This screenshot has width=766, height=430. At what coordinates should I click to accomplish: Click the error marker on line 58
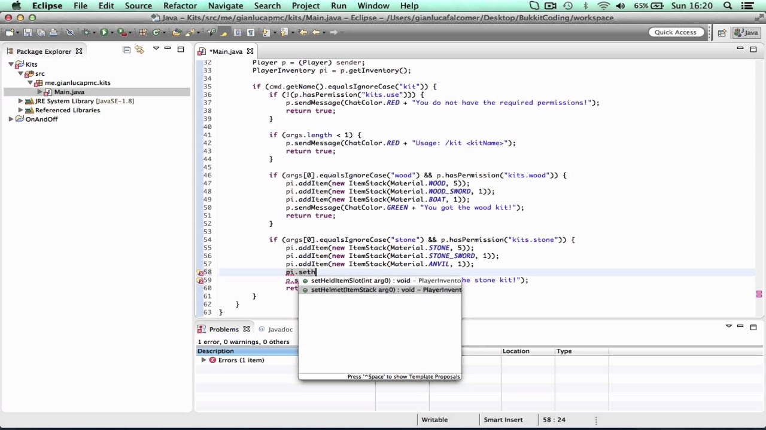tap(200, 272)
